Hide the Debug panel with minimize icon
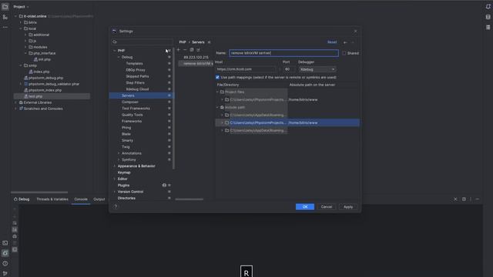 (478, 199)
